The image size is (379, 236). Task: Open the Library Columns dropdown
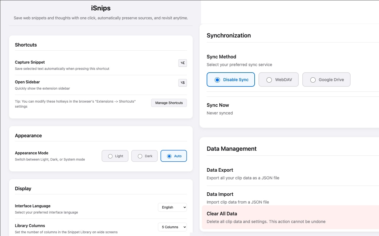172,227
